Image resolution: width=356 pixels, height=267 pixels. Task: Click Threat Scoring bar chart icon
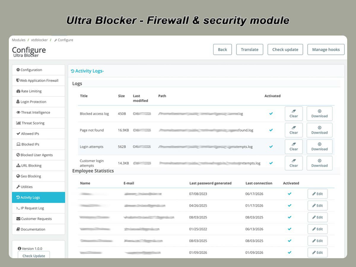pos(18,123)
